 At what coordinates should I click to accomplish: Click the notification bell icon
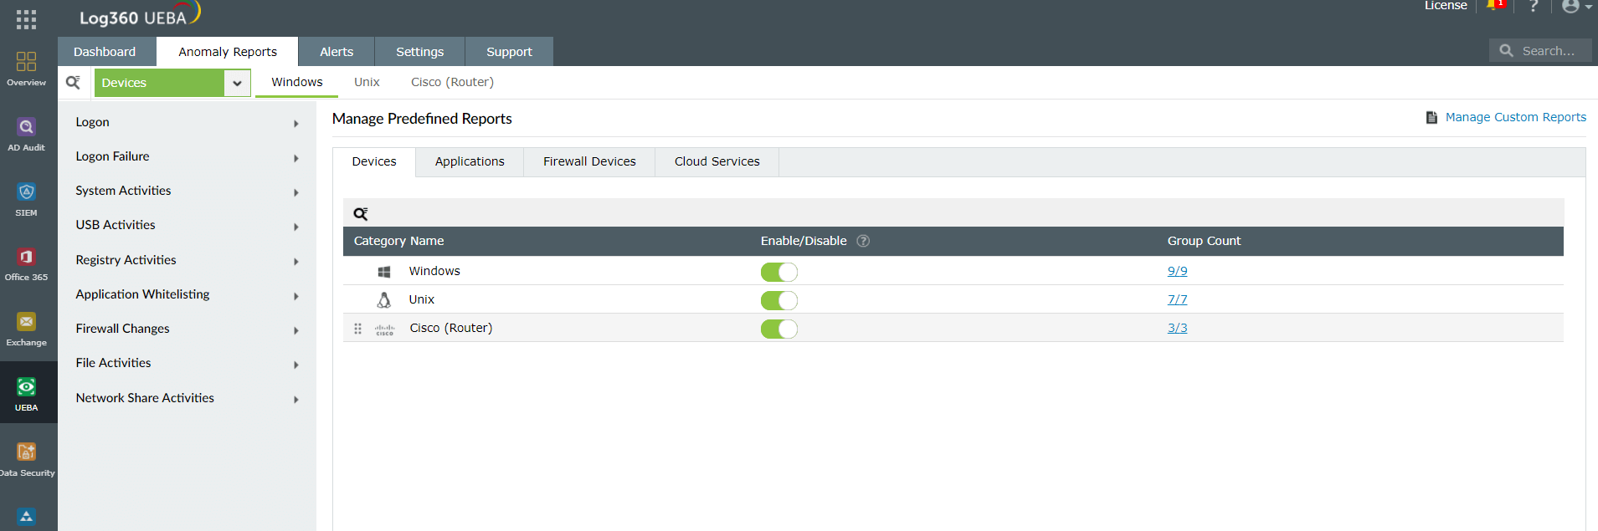[1494, 6]
